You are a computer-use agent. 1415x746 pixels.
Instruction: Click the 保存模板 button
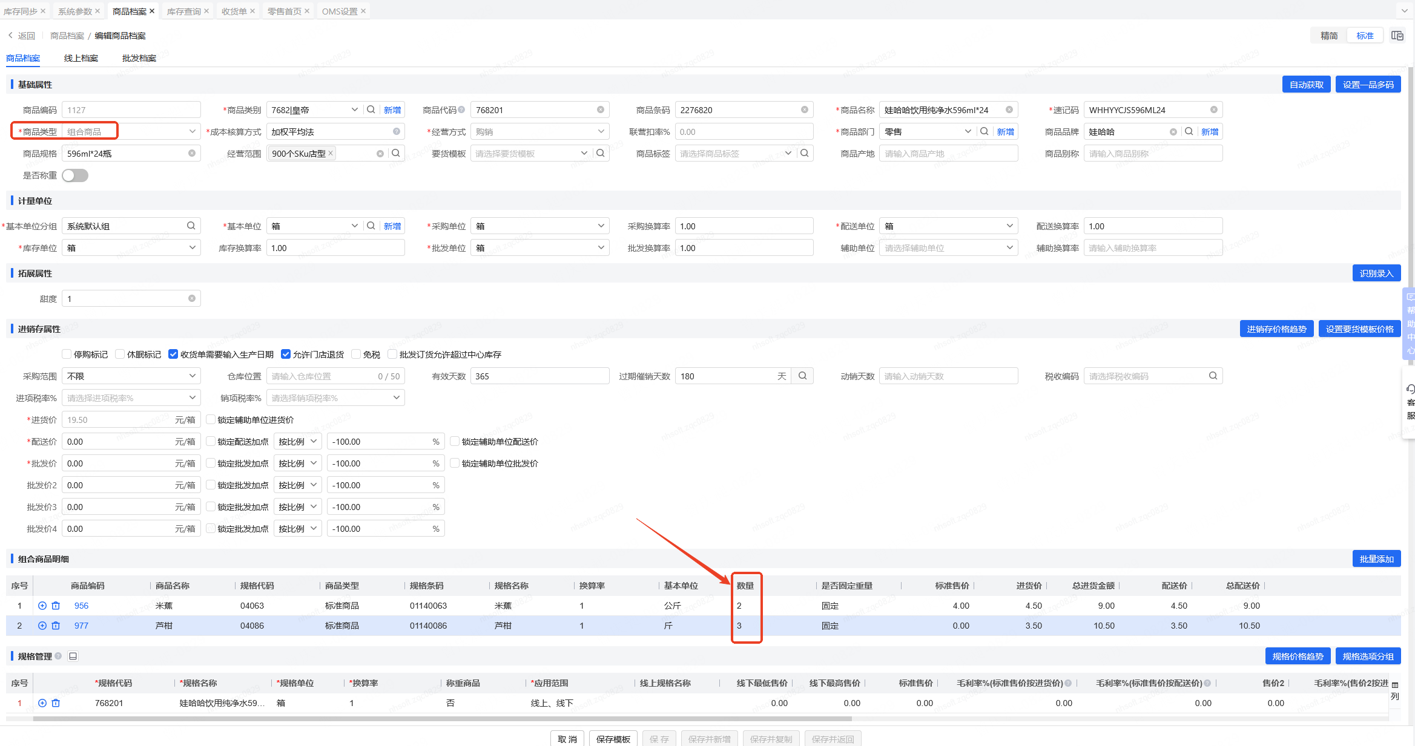coord(613,739)
